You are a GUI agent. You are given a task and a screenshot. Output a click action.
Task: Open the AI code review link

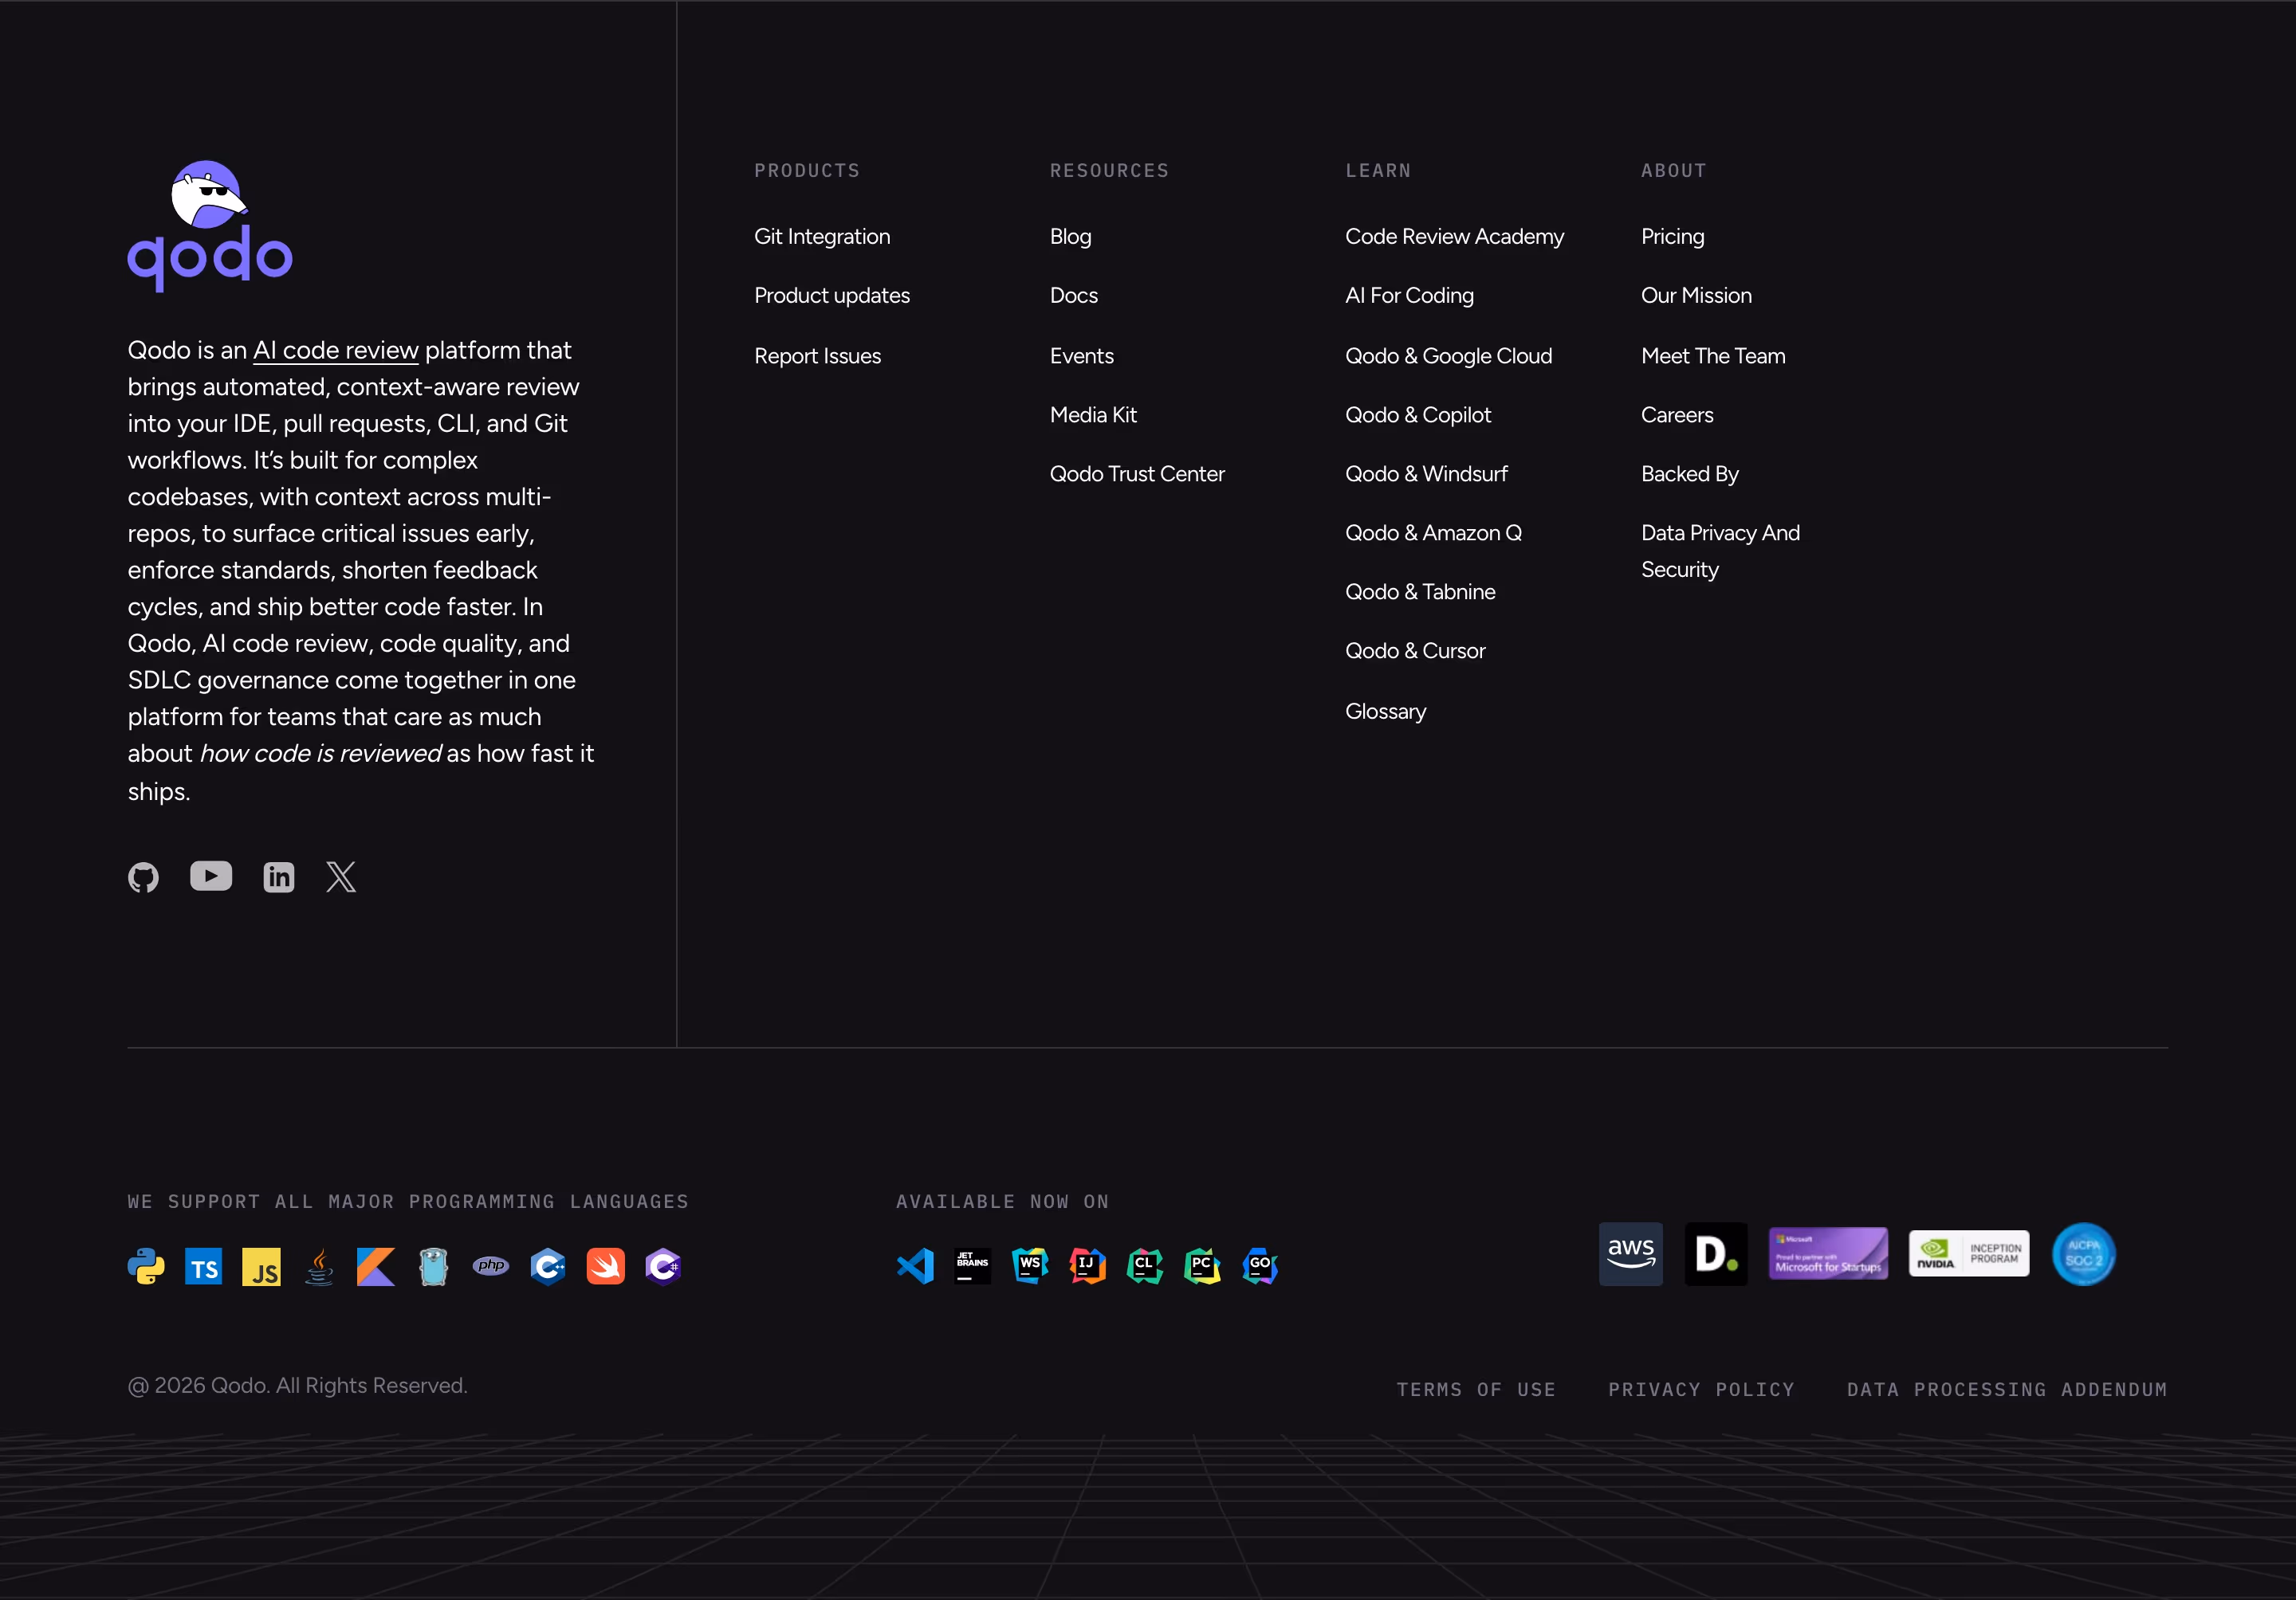[336, 351]
